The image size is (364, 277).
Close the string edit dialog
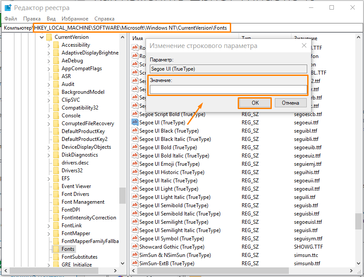coord(304,45)
